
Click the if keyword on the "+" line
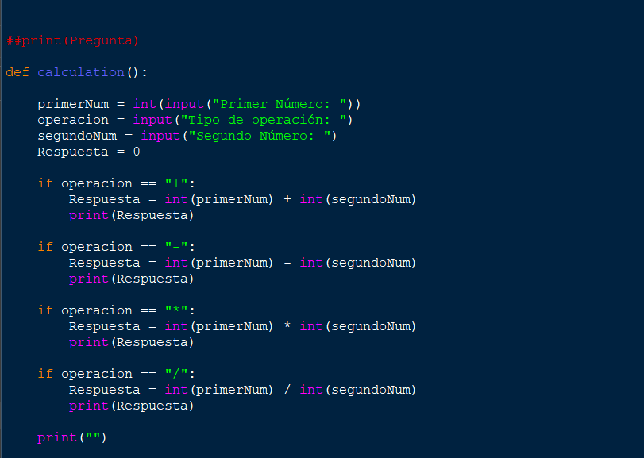(x=45, y=183)
